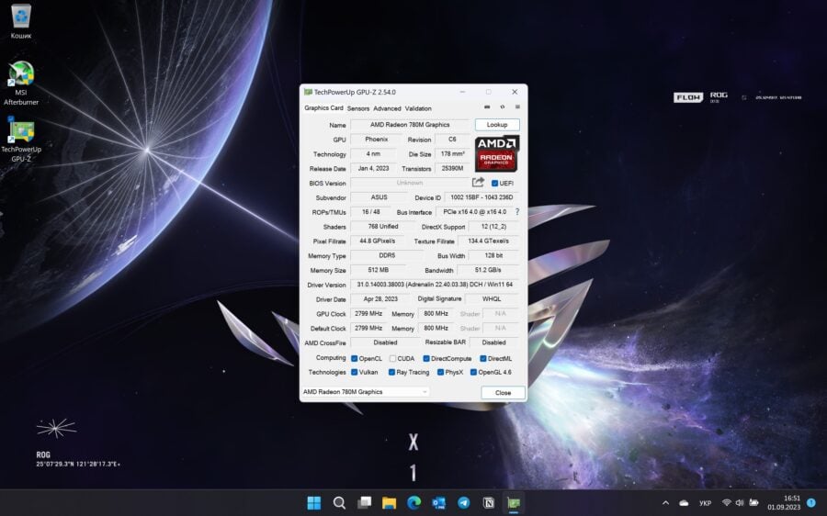Click the BIOS export share icon
The image size is (827, 516).
479,183
